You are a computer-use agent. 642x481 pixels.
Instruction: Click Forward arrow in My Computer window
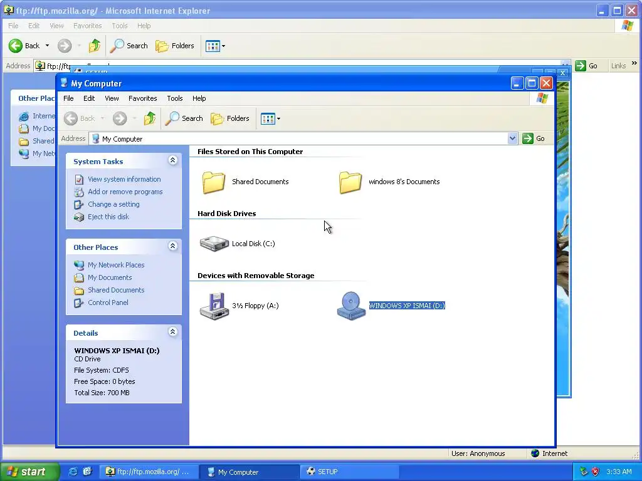pyautogui.click(x=120, y=118)
